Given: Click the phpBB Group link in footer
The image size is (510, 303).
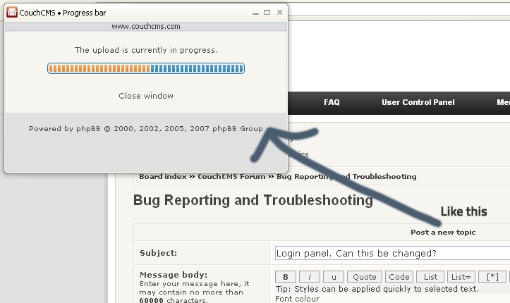Looking at the screenshot, I should tap(238, 129).
